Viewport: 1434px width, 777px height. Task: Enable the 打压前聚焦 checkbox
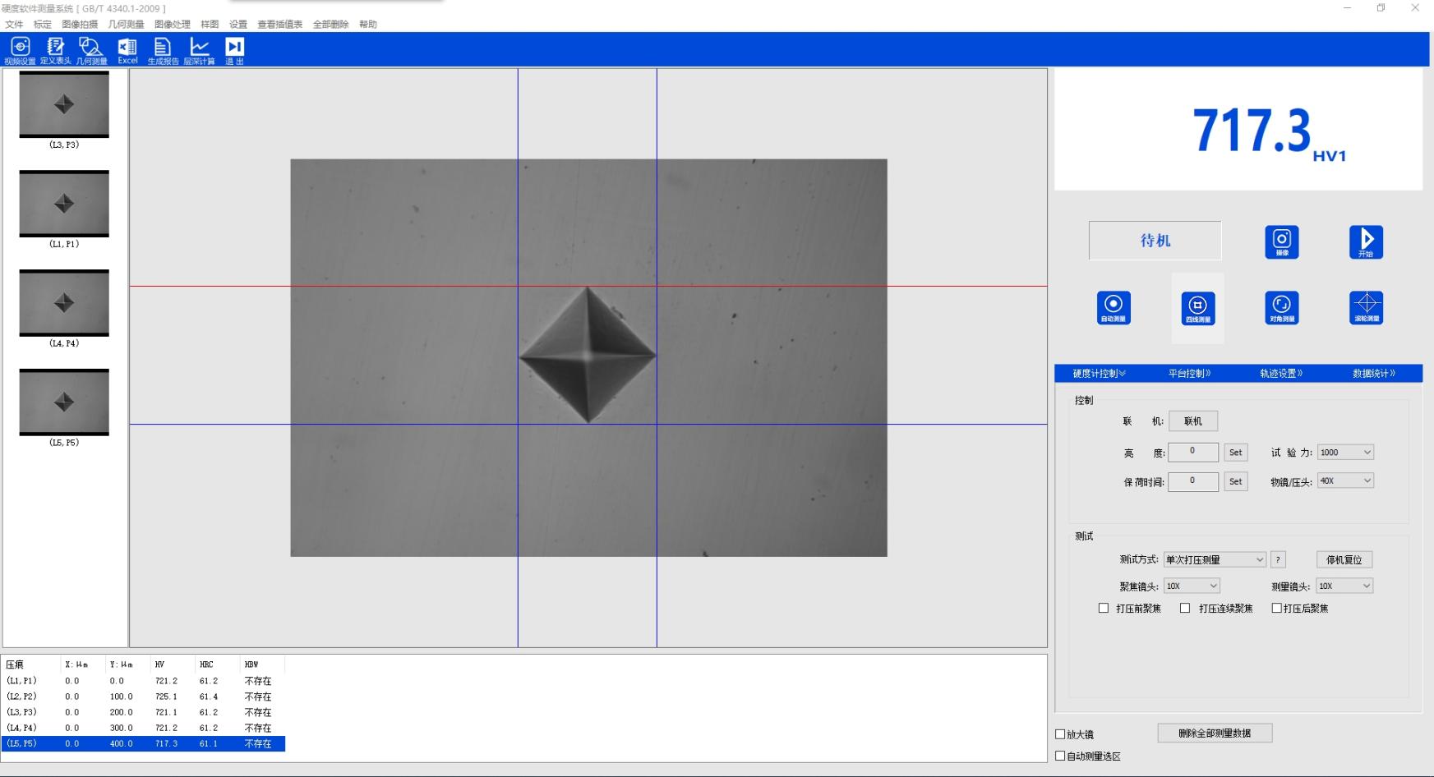coord(1104,609)
